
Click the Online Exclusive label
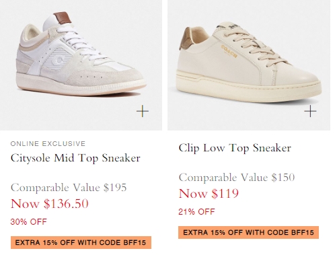[48, 143]
